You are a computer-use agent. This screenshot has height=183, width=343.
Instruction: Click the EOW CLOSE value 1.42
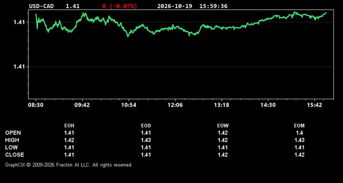coord(223,155)
